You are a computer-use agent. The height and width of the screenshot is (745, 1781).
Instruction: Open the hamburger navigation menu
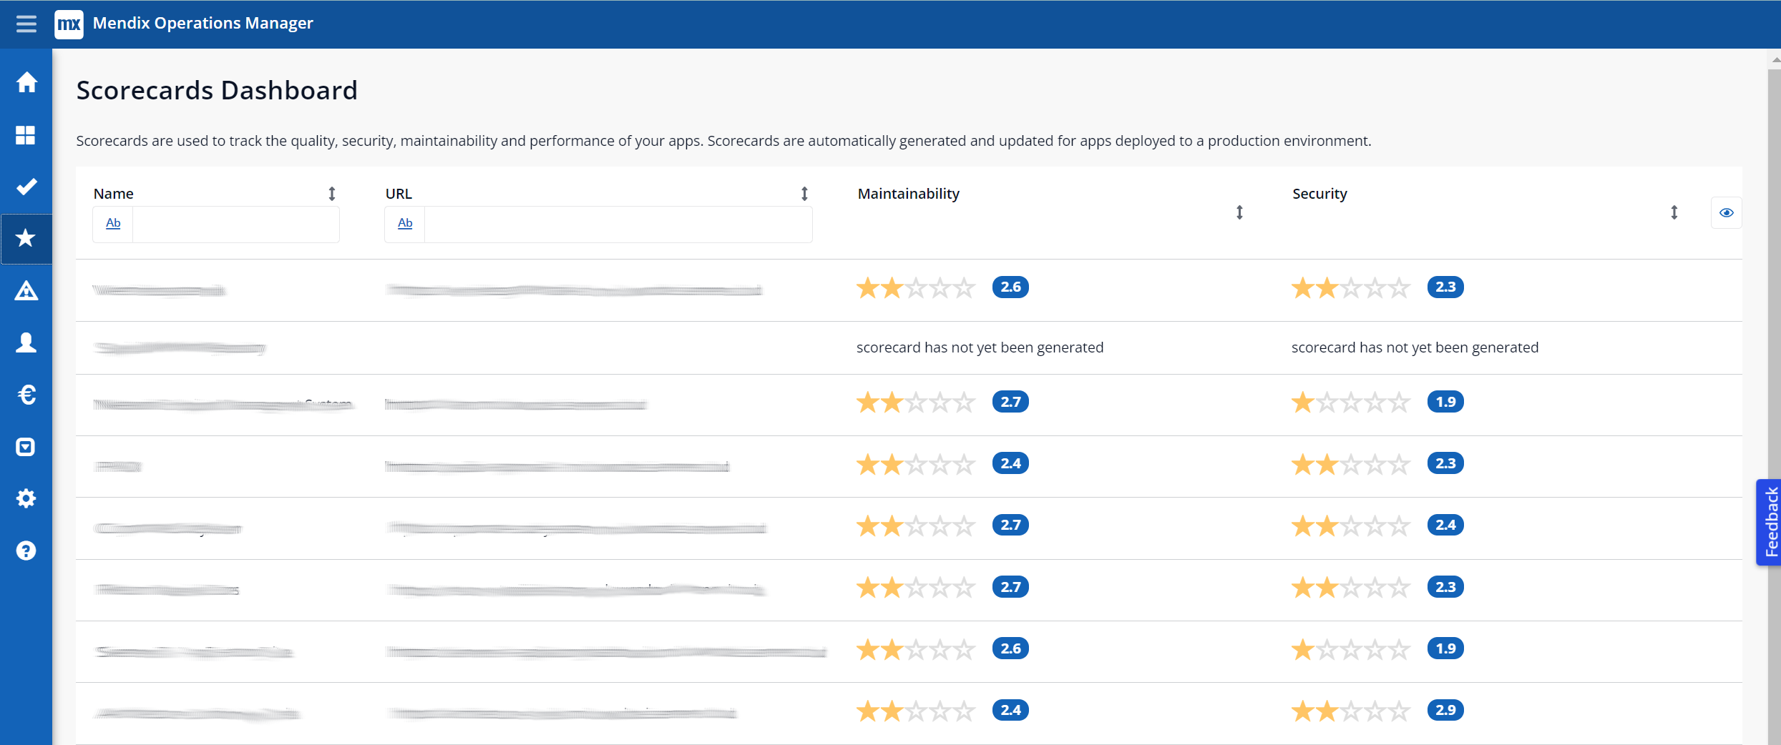(26, 24)
